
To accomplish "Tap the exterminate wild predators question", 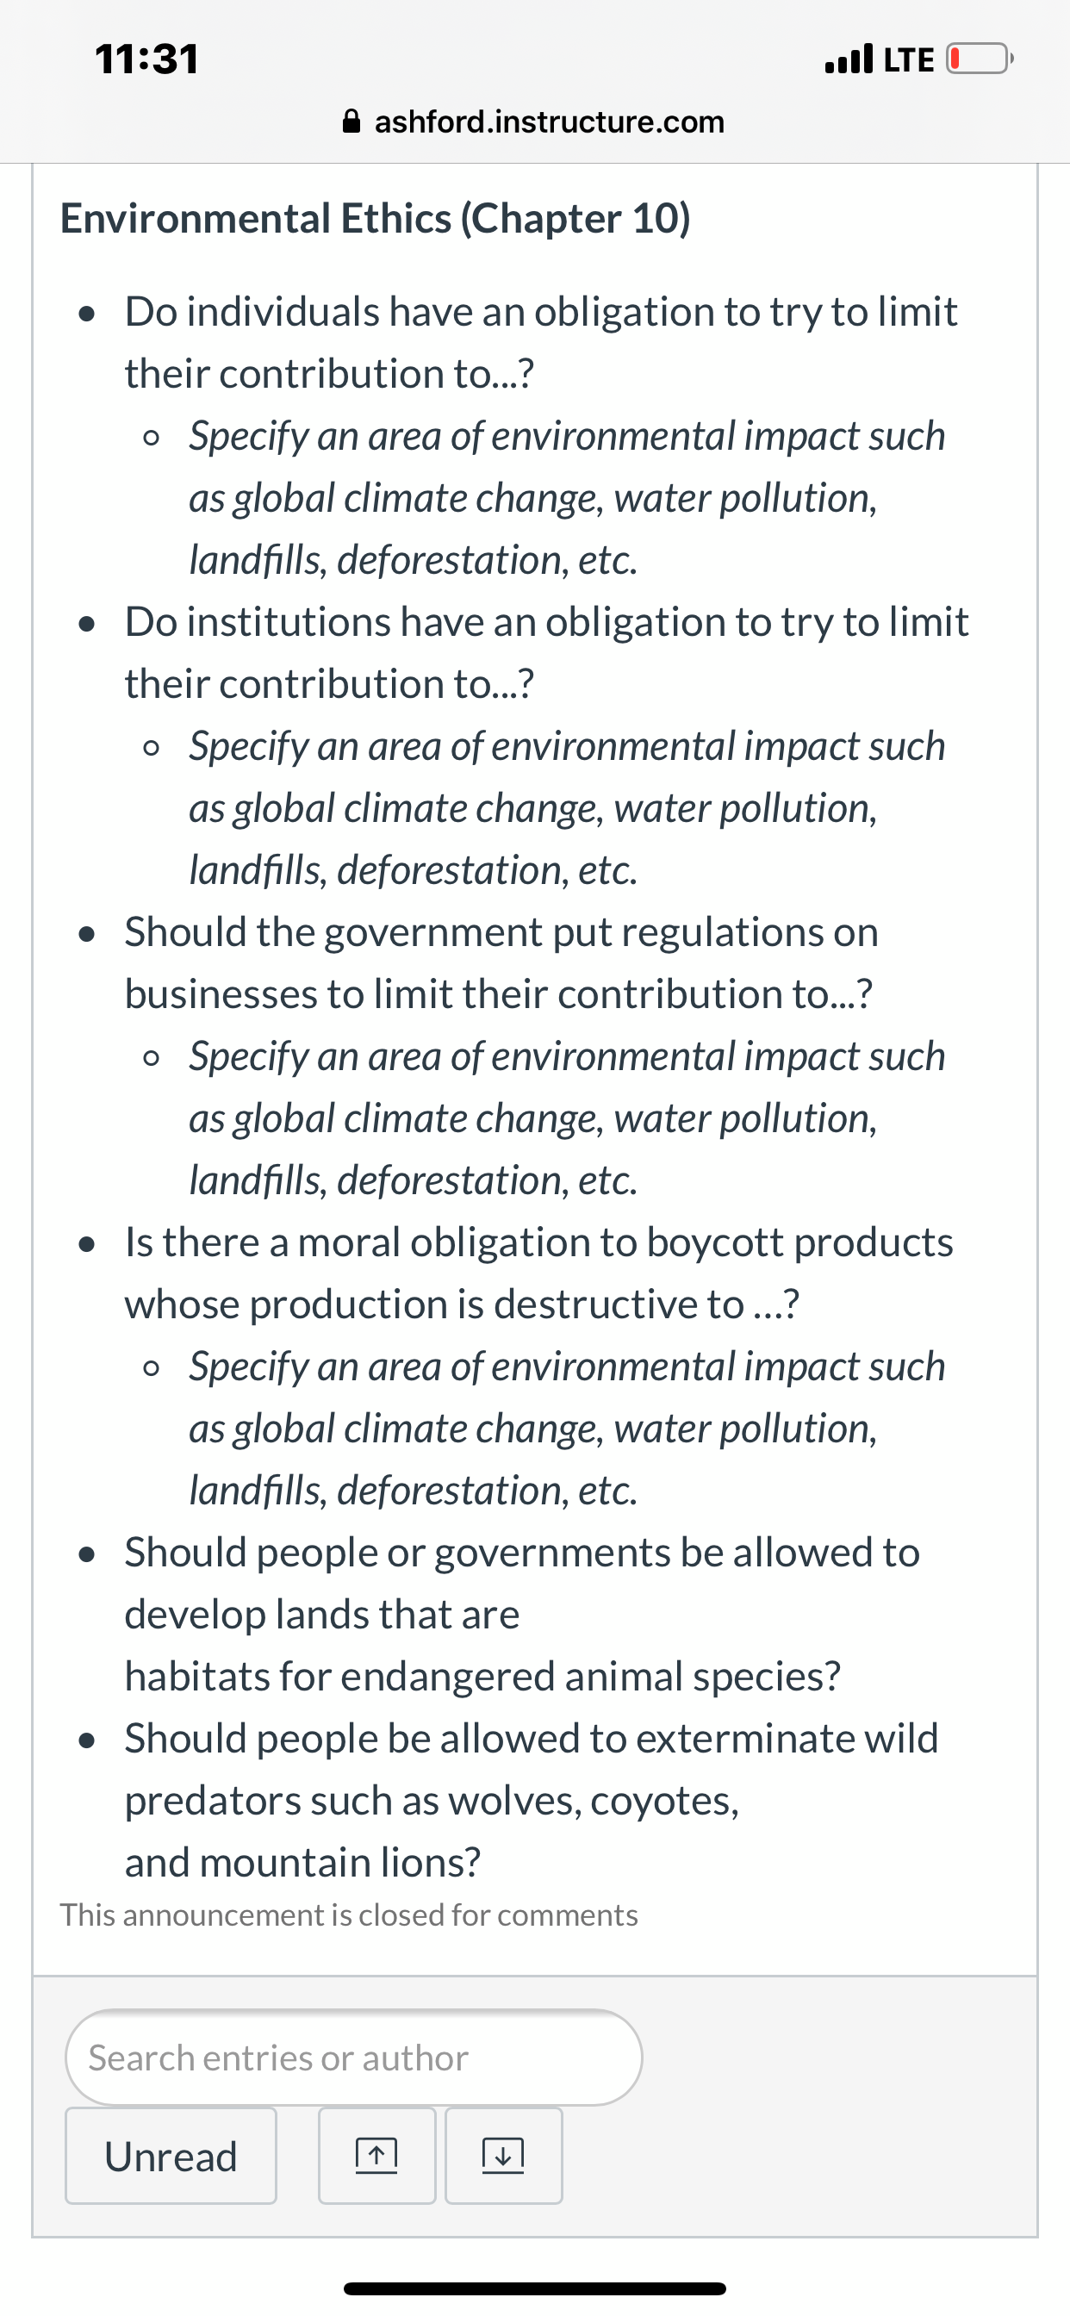I will 531,1800.
